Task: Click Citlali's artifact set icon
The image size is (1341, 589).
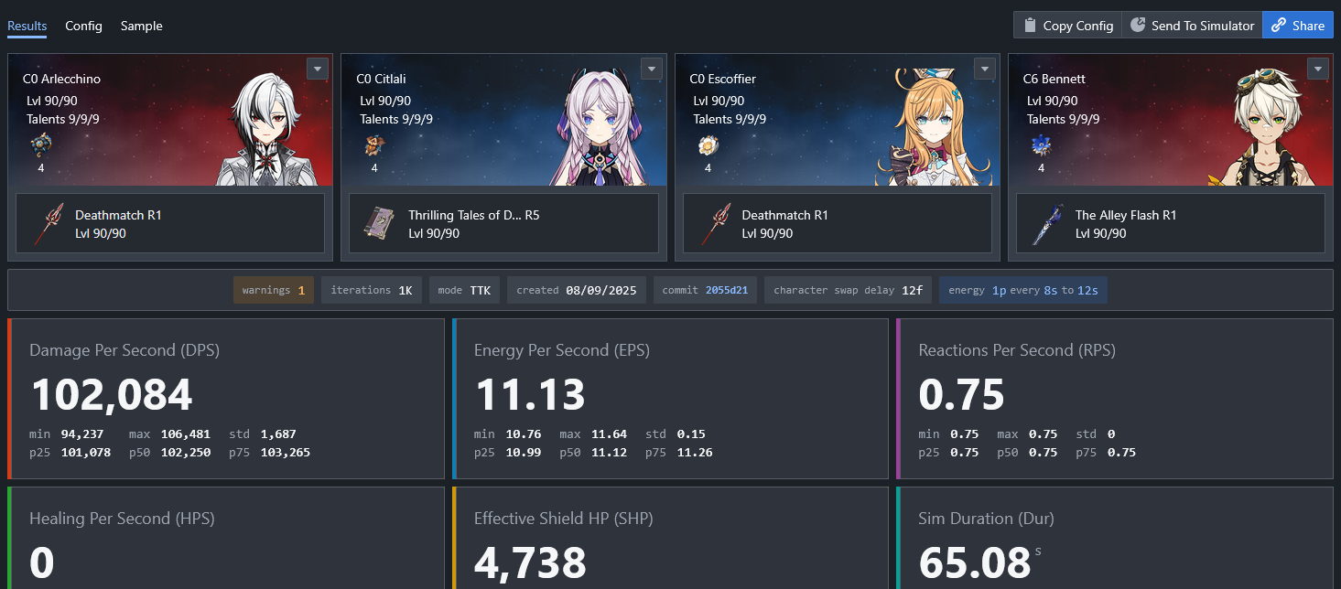Action: (x=374, y=145)
